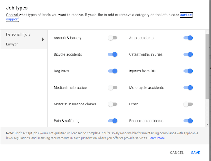Open the Learn more link
211x161 pixels.
[156, 138]
